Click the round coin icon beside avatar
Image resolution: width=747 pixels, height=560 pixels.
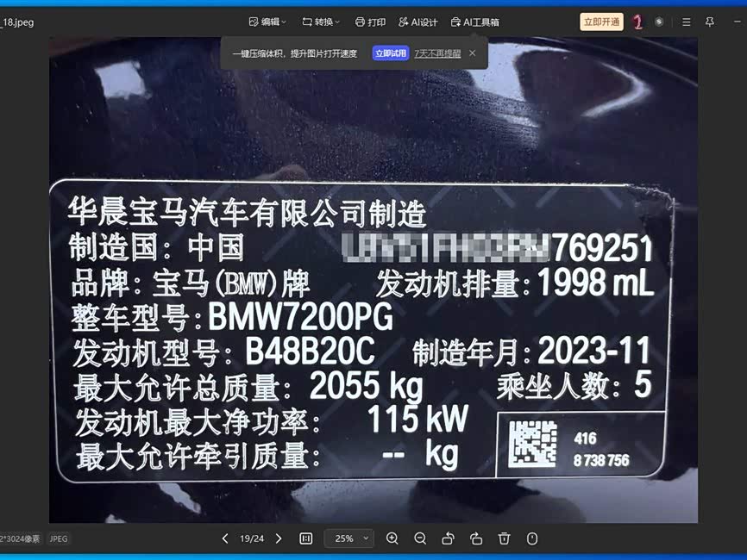coord(659,22)
